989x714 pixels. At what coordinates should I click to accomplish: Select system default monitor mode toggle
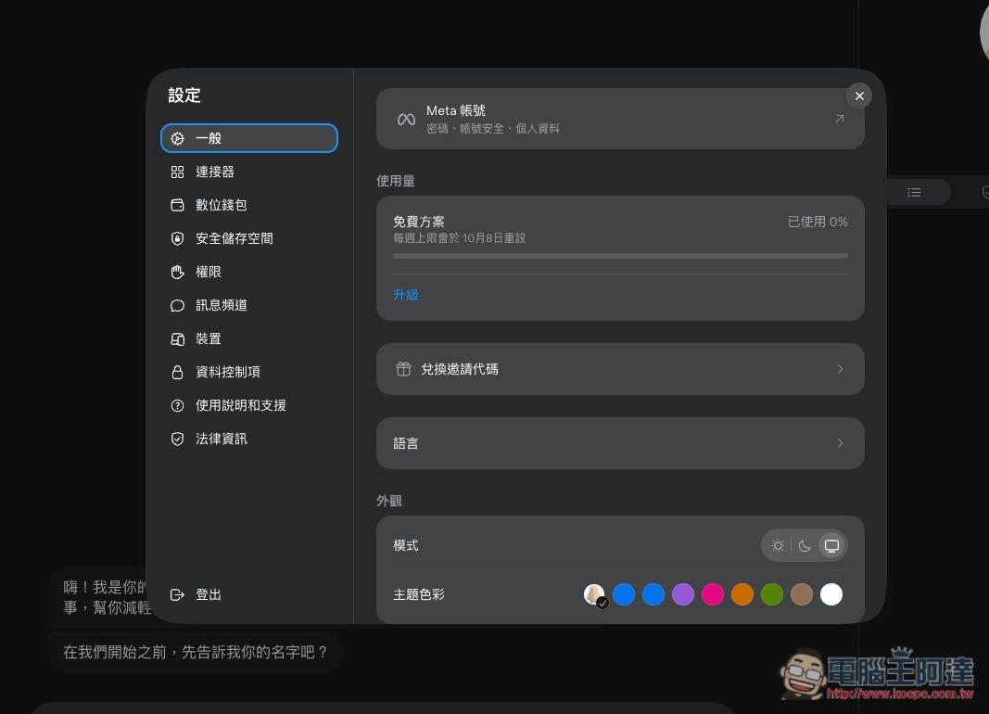832,545
